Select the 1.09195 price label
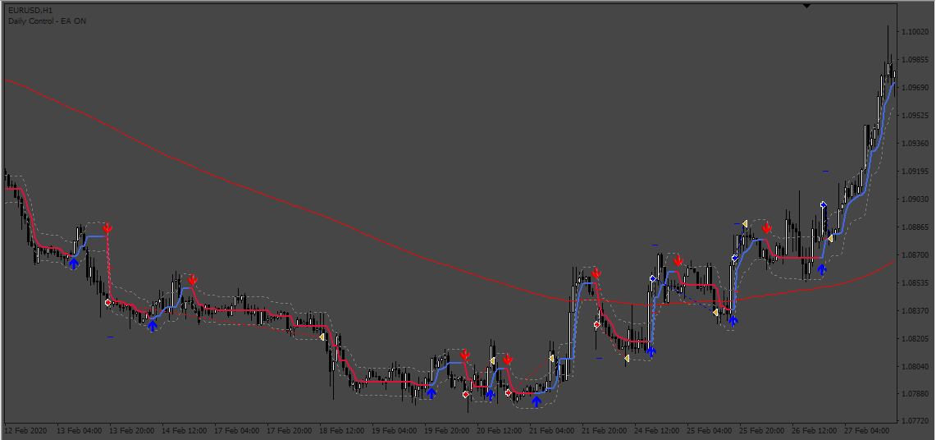 point(915,172)
